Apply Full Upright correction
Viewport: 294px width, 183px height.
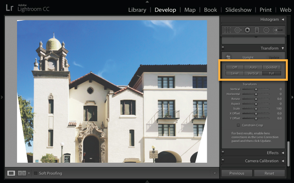click(x=272, y=73)
